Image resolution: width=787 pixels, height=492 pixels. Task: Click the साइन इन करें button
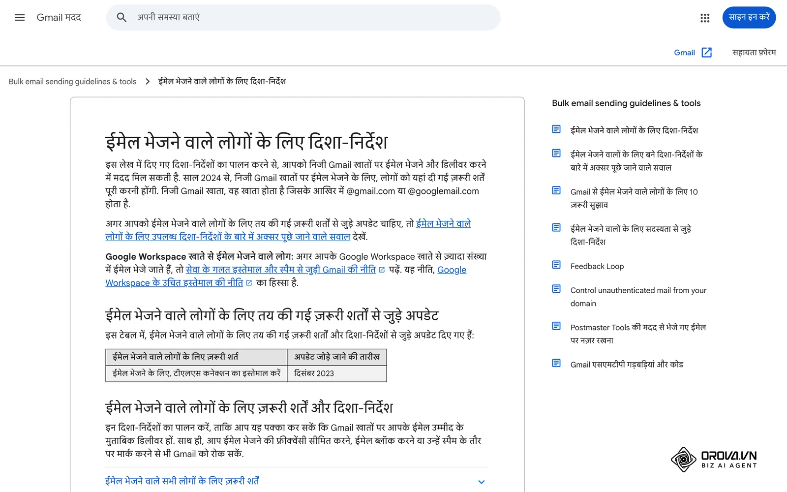(749, 18)
